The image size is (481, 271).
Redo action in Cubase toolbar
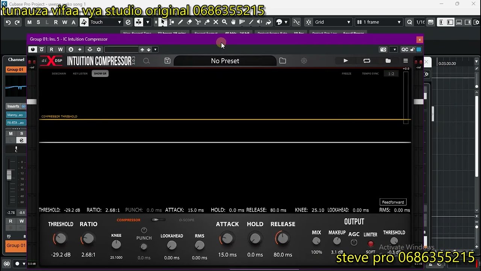(17, 22)
